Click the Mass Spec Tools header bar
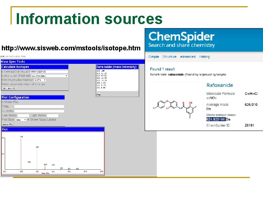 tap(73, 62)
